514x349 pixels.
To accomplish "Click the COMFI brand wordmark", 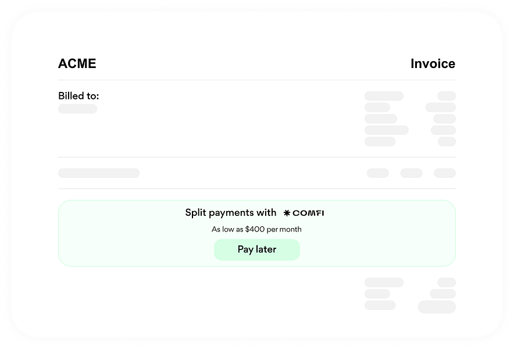I will pyautogui.click(x=308, y=213).
